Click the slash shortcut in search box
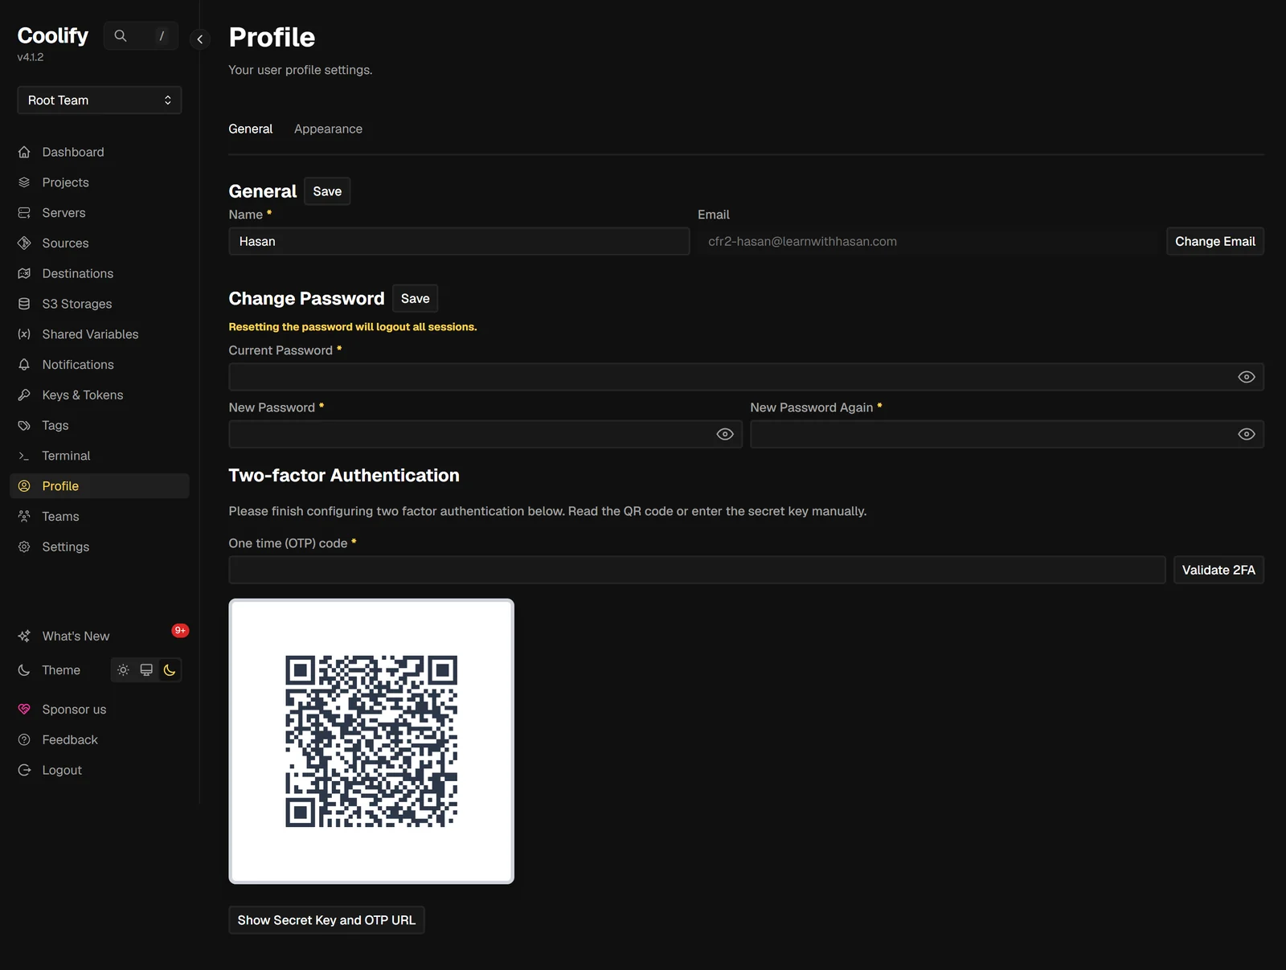Viewport: 1286px width, 970px height. pos(162,35)
